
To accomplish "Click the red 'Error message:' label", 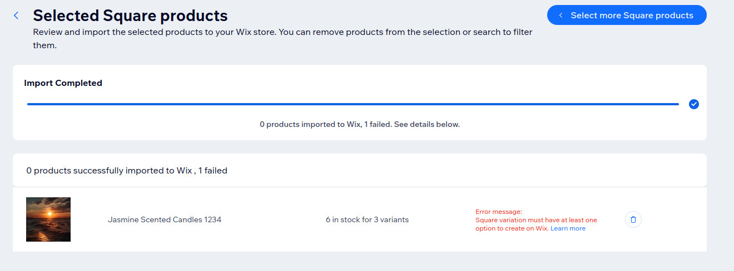I will tap(499, 212).
